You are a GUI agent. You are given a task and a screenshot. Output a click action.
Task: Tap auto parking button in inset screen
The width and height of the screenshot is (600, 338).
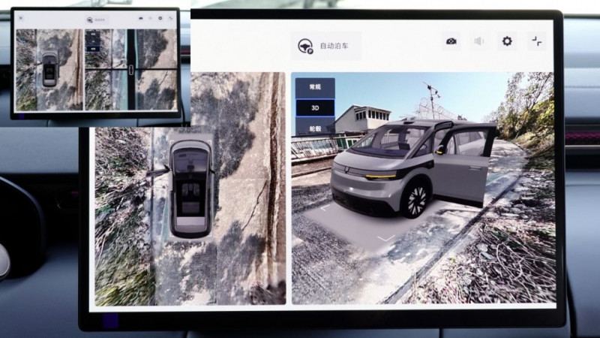(x=97, y=20)
